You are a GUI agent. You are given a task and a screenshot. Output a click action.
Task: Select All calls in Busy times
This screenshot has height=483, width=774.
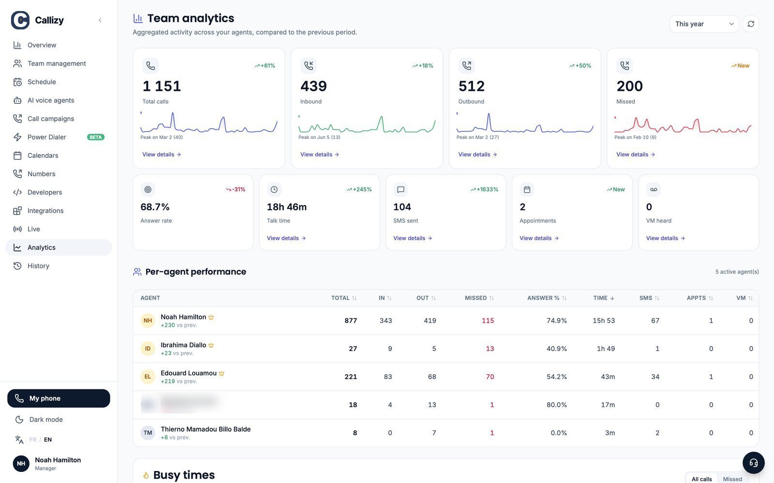(701, 479)
